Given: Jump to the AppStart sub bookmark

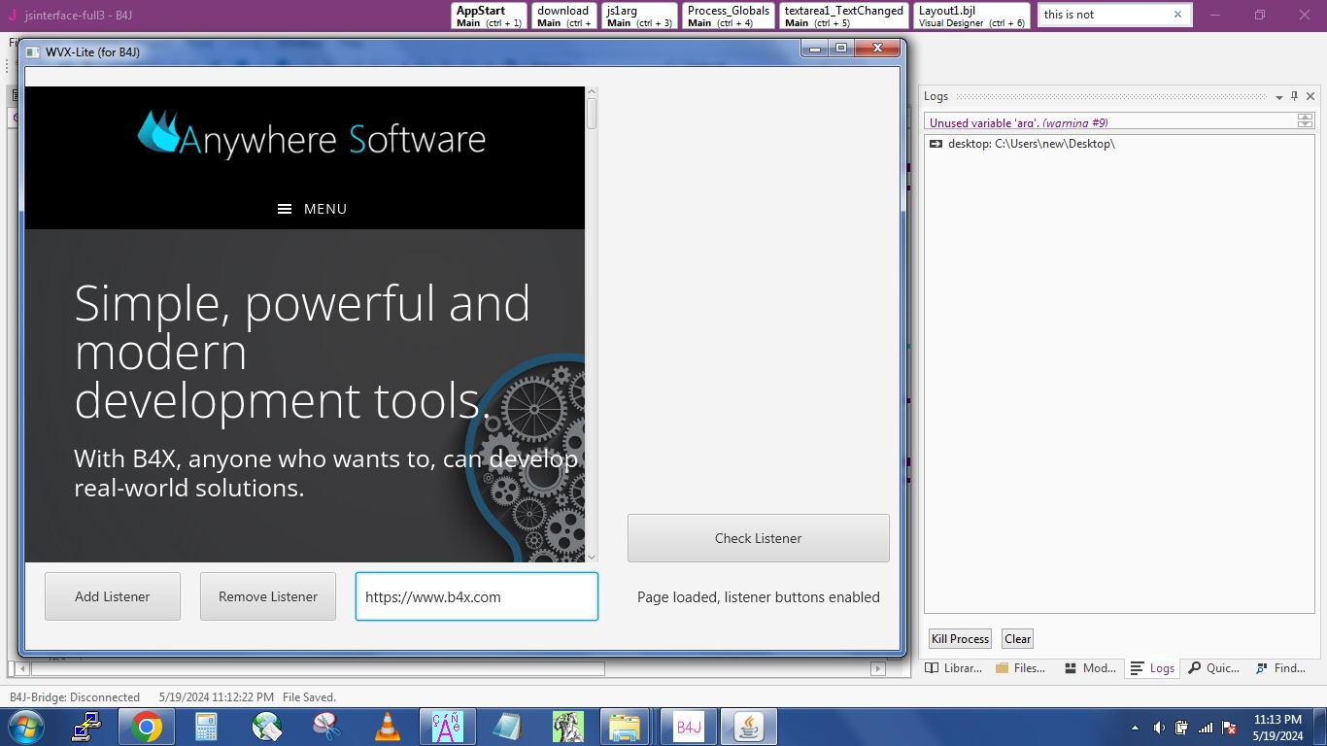Looking at the screenshot, I should (x=489, y=16).
